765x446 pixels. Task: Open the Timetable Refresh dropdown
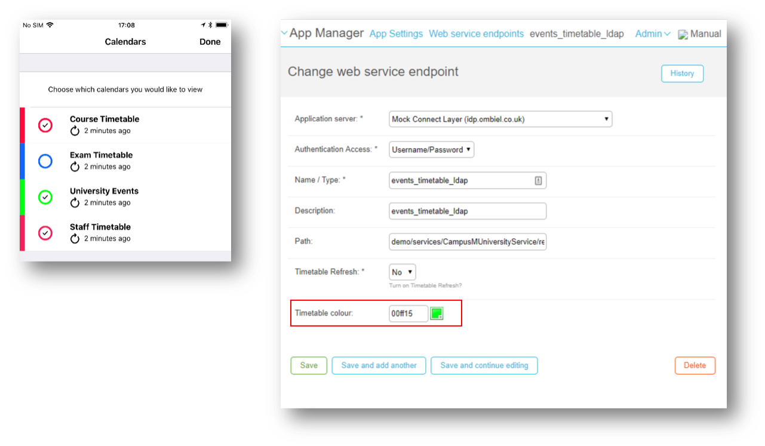pos(402,272)
